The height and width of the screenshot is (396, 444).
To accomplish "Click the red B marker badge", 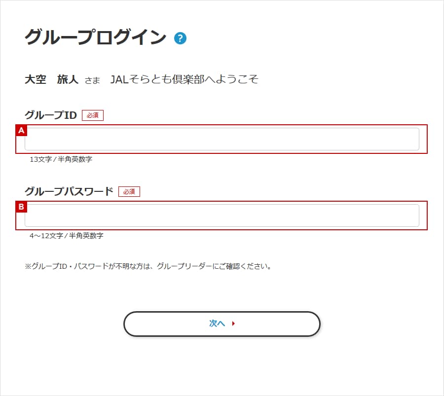I will 21,207.
